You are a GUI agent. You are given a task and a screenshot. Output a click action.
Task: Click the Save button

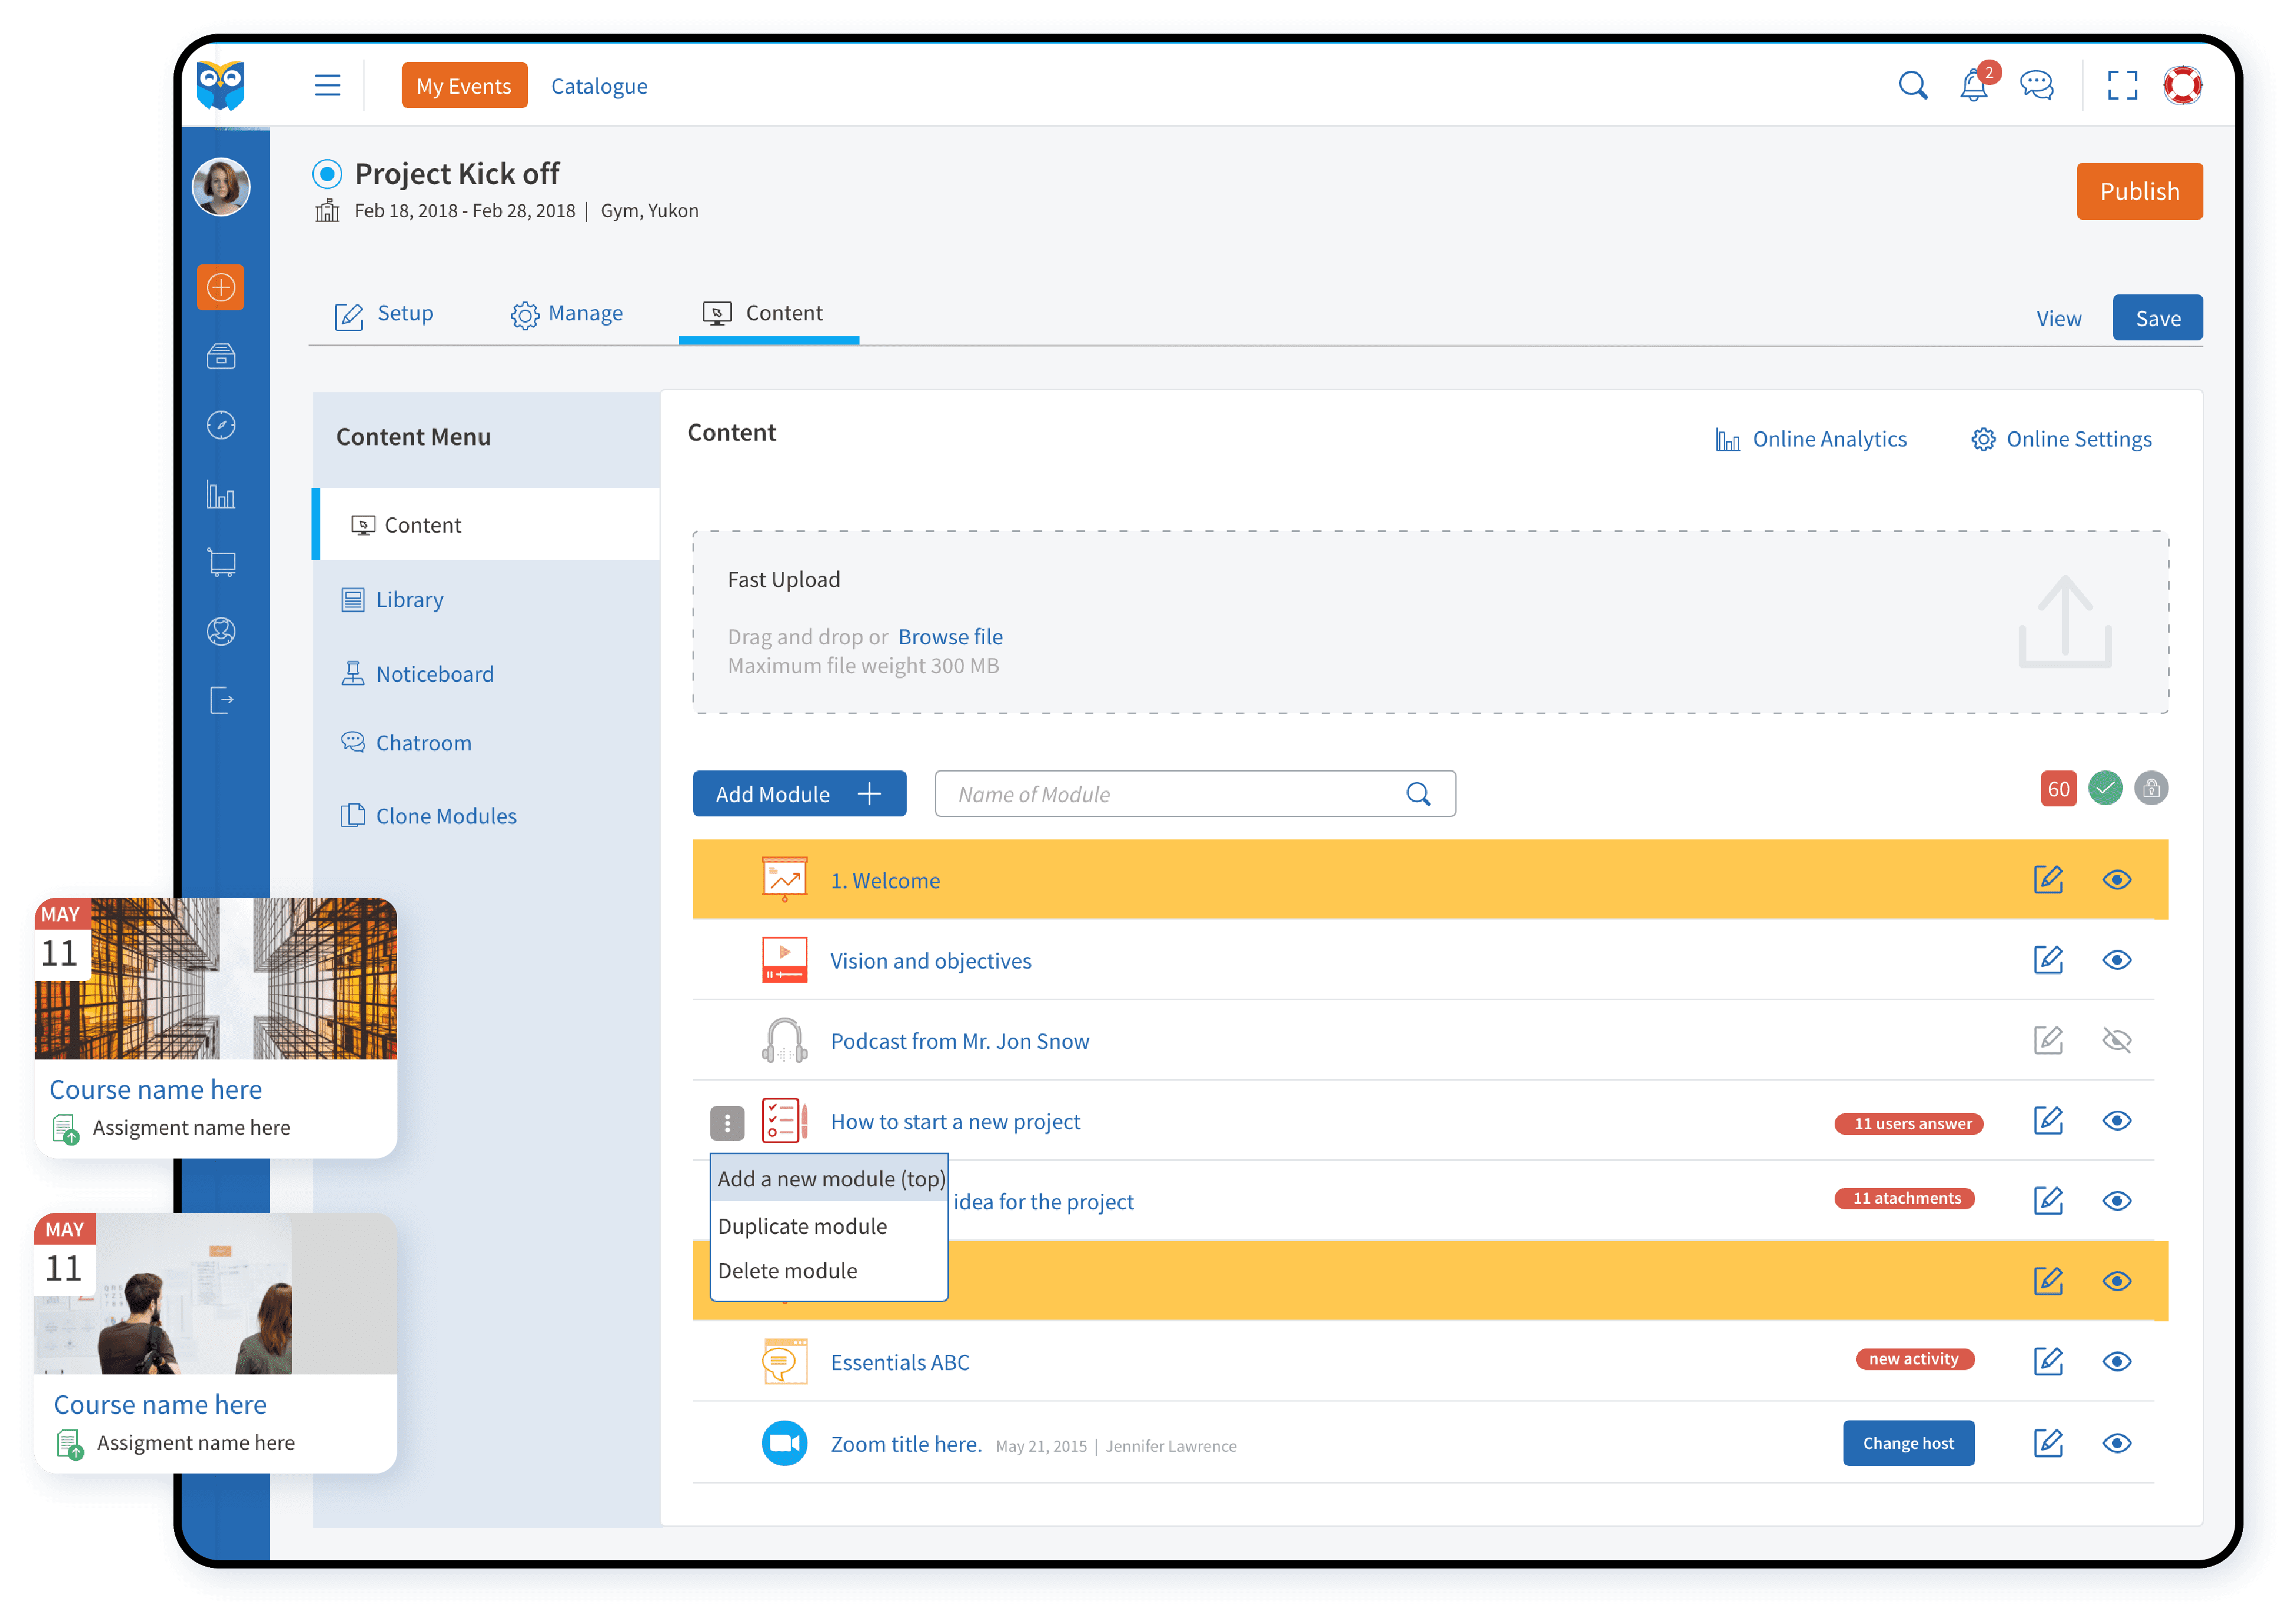point(2157,318)
